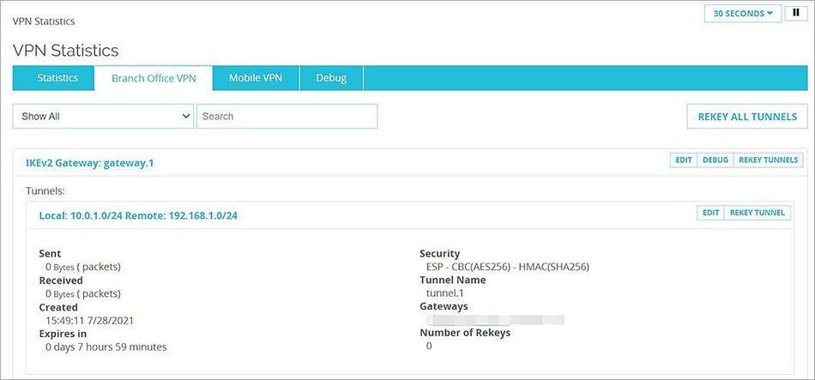Viewport: 815px width, 380px height.
Task: Click the VPN Statistics breadcrumb at top
Action: tap(43, 21)
